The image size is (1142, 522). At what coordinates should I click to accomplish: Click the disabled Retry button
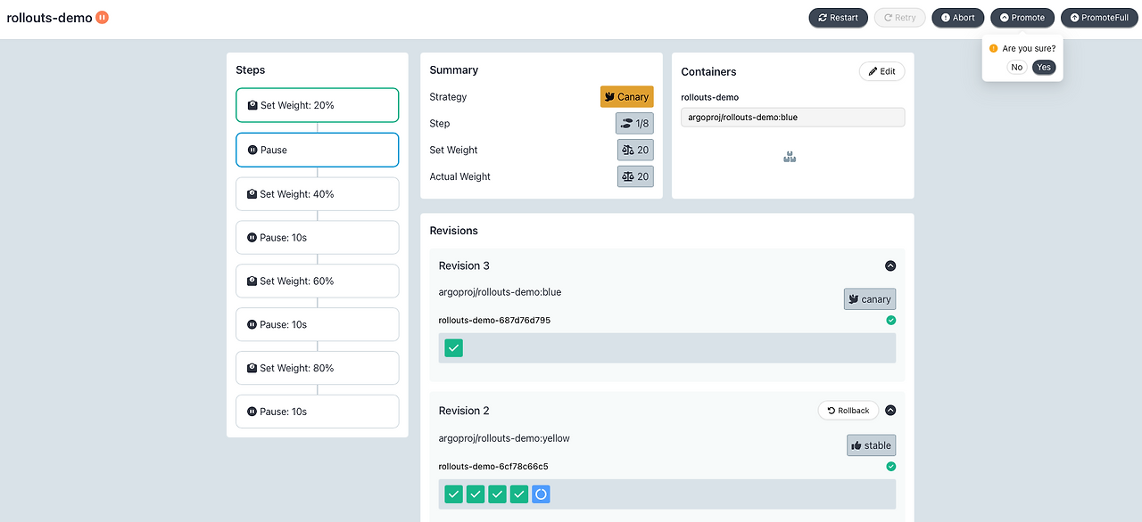(899, 17)
